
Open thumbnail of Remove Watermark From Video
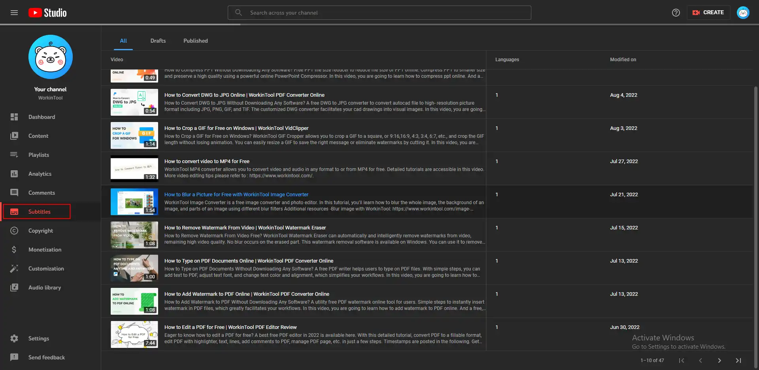pos(134,235)
